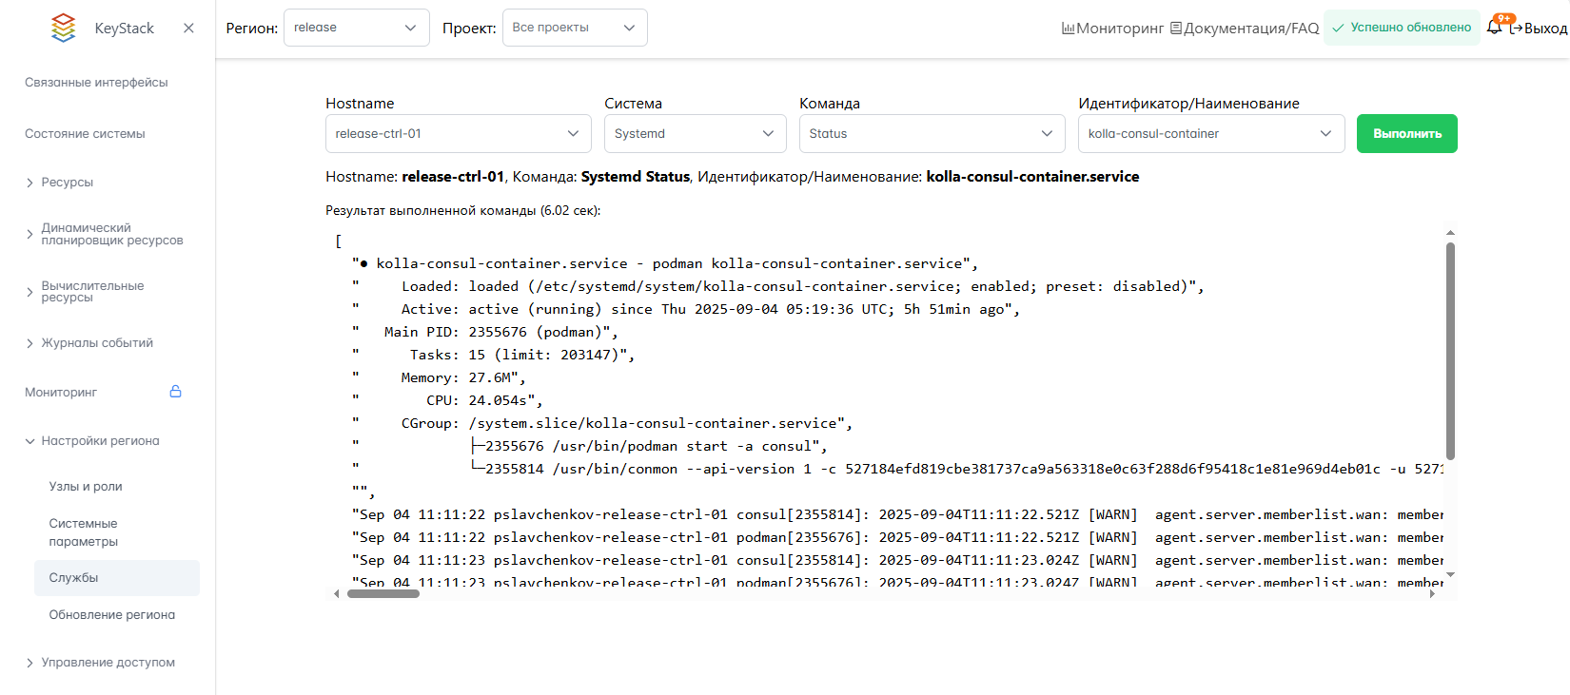Expand the Ресурсы sidebar section

point(67,183)
